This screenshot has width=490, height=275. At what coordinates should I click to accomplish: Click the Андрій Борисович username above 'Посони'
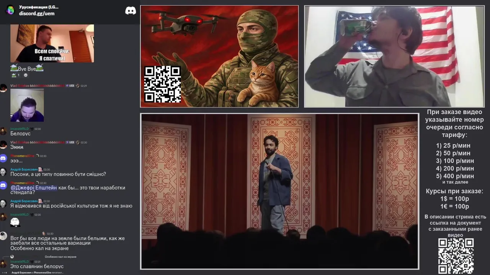point(24,169)
